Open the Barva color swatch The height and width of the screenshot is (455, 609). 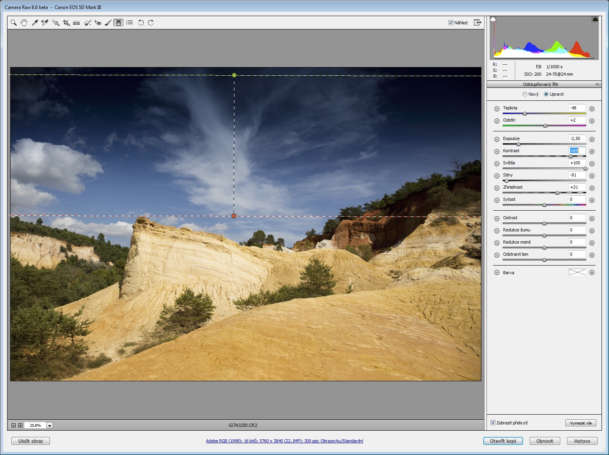(577, 272)
